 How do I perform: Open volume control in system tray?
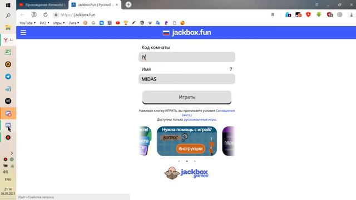(x=6, y=172)
